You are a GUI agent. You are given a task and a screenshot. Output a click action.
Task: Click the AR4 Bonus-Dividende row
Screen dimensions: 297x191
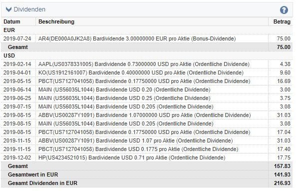coord(147,38)
